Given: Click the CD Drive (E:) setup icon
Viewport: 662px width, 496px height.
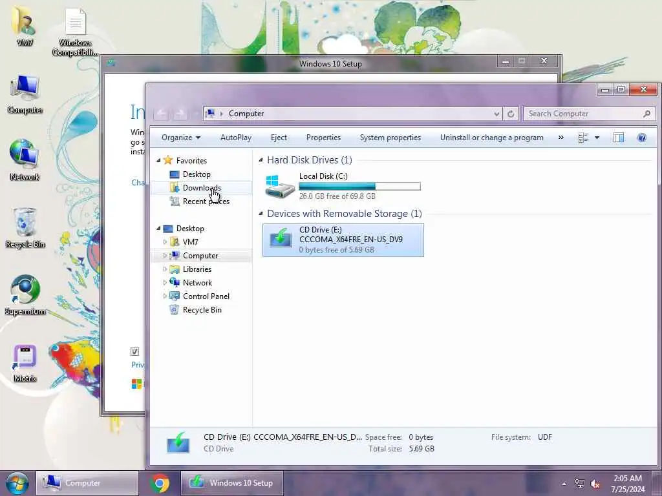Looking at the screenshot, I should coord(281,240).
